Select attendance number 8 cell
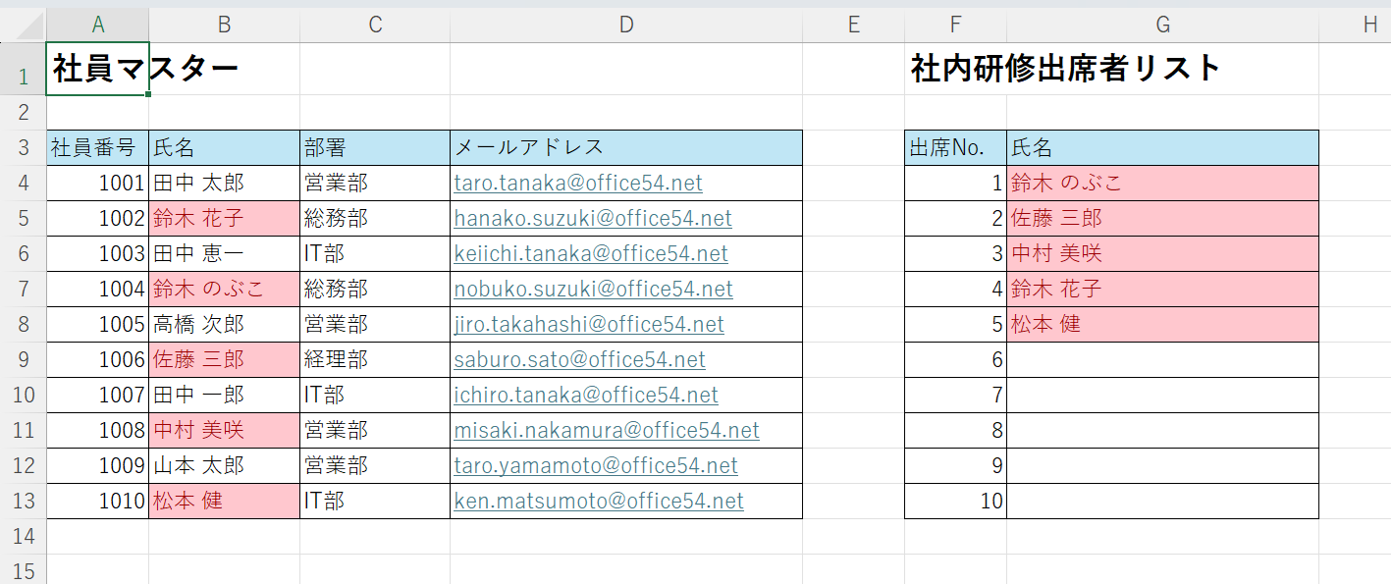1391x584 pixels. click(956, 430)
